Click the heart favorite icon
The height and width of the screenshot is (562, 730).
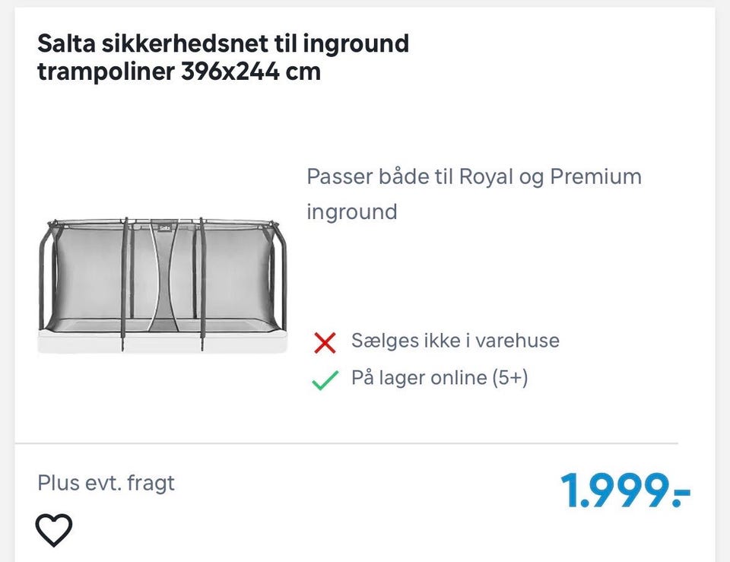tap(55, 530)
